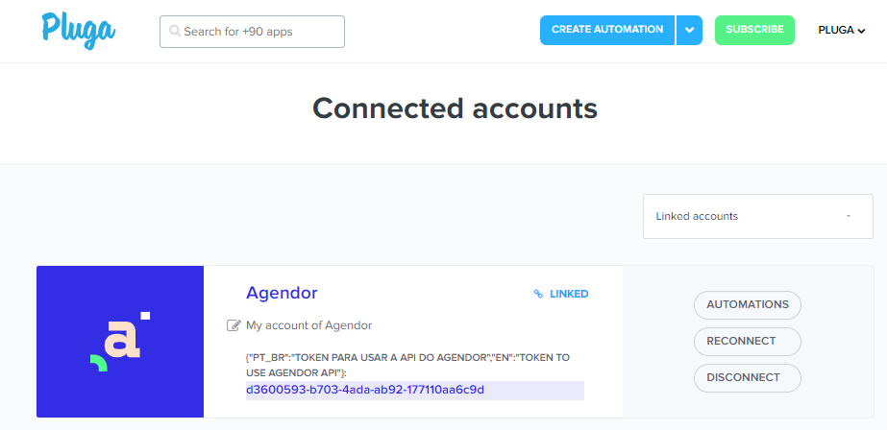Screen dimensions: 887x430
Task: Click the Pluga logo
Action: (x=79, y=29)
